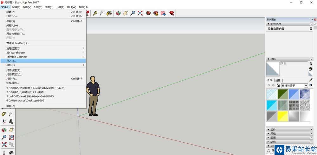
Task: Open the 编辑(E) menu
Action: point(16,7)
